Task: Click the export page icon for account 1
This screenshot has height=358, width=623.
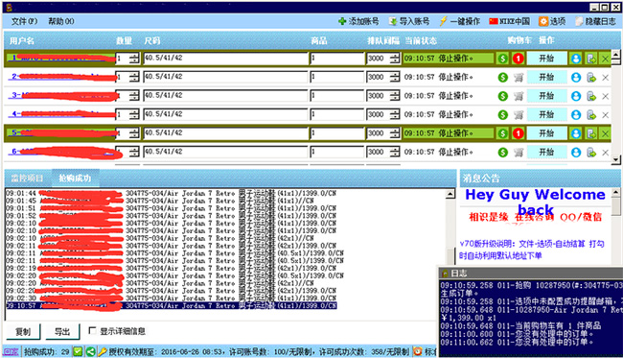Action: (x=591, y=59)
